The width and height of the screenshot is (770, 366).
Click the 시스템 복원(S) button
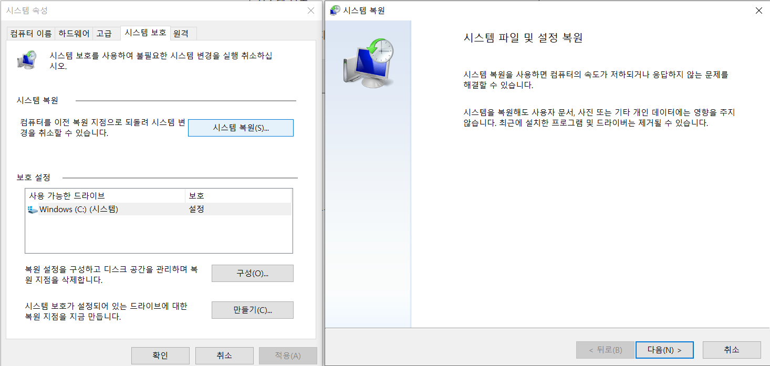241,128
